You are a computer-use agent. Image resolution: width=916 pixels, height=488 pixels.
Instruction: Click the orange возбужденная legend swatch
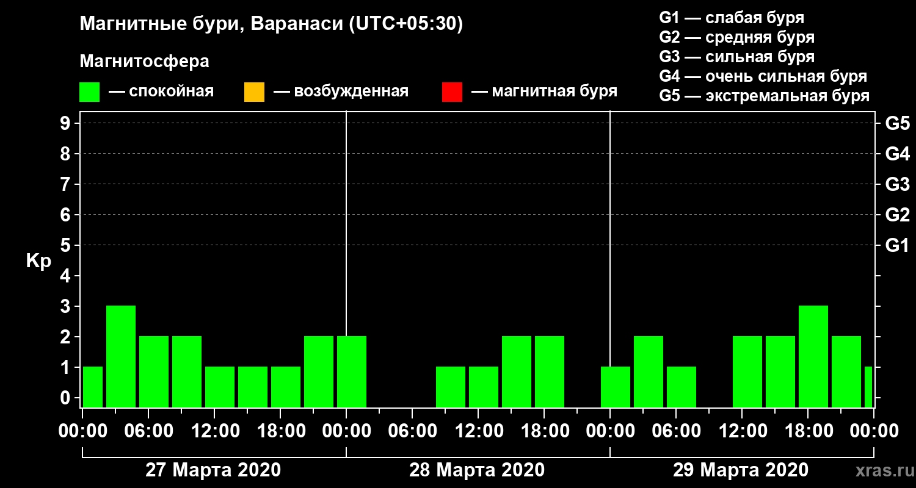click(x=254, y=92)
